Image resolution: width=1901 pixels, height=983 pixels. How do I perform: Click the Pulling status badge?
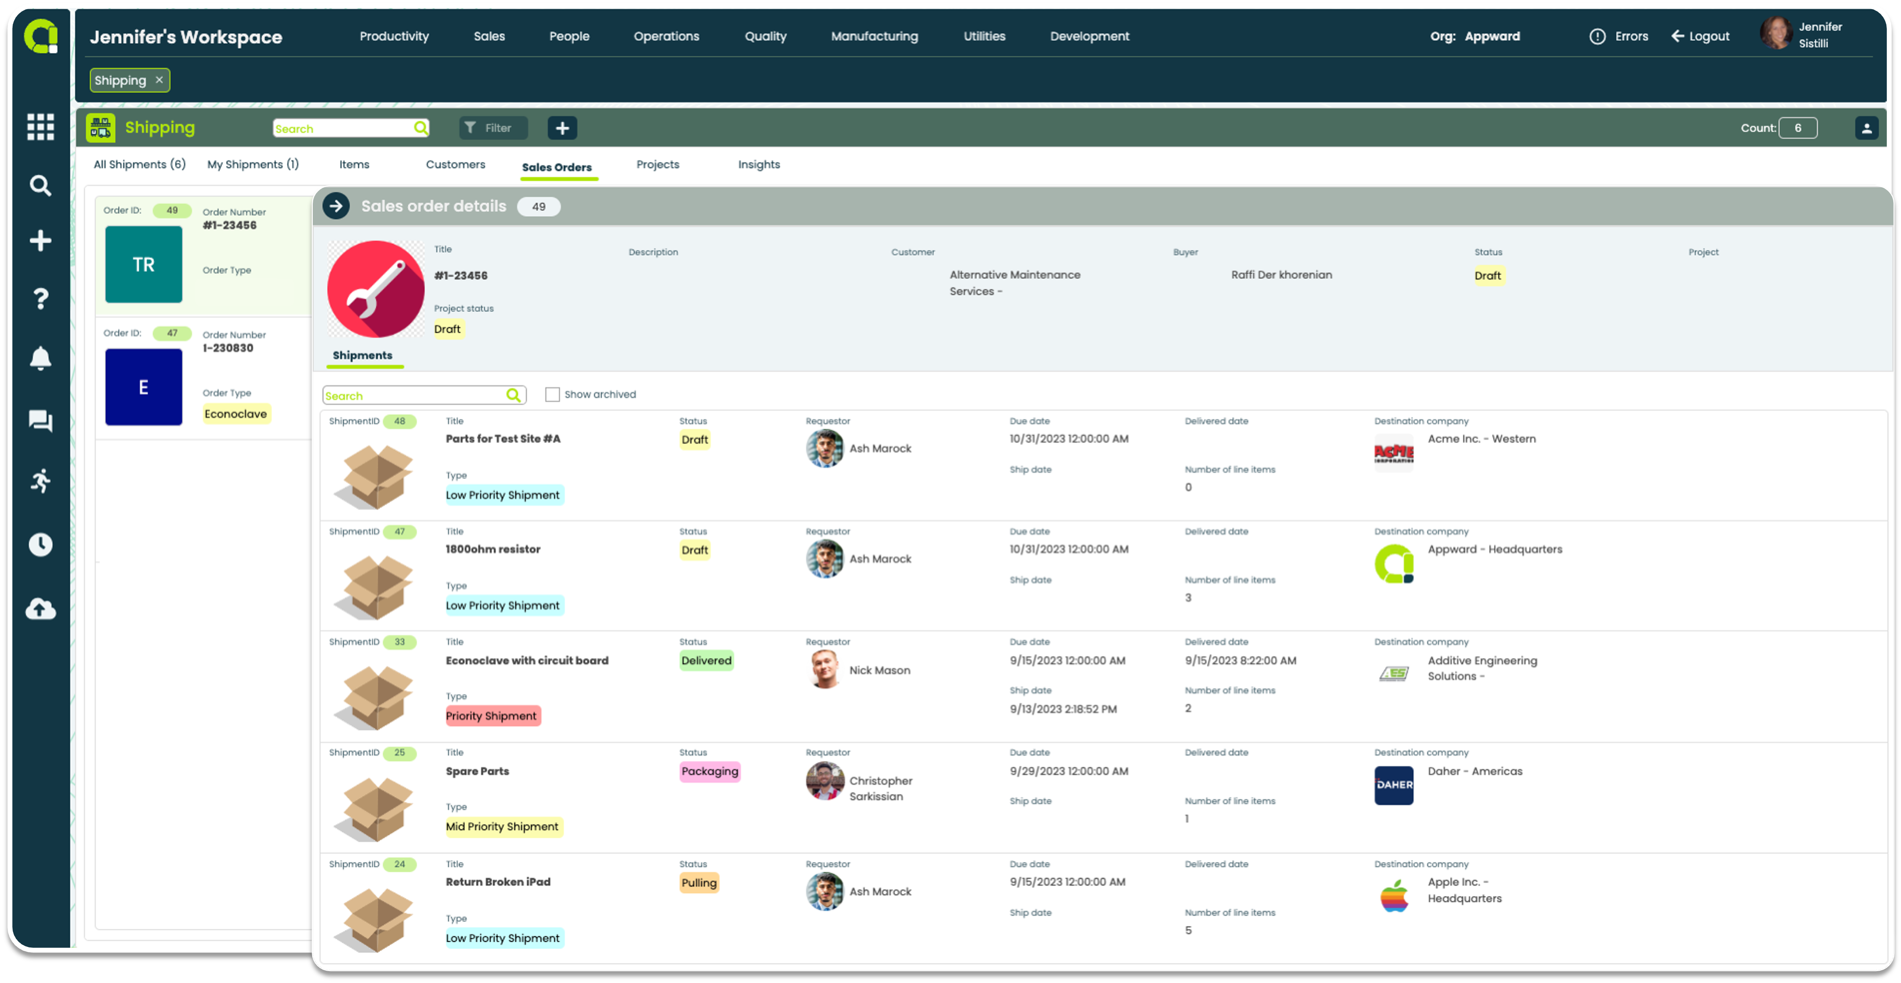699,883
